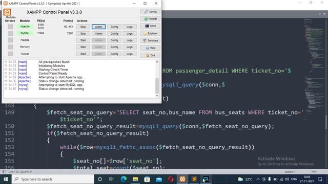This screenshot has height=184, width=328.
Task: Open File Explorer from taskbar
Action: coord(135,179)
